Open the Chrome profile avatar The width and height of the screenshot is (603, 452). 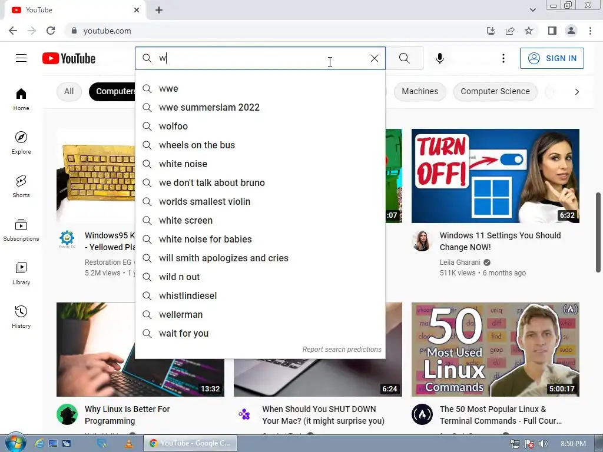coord(571,31)
